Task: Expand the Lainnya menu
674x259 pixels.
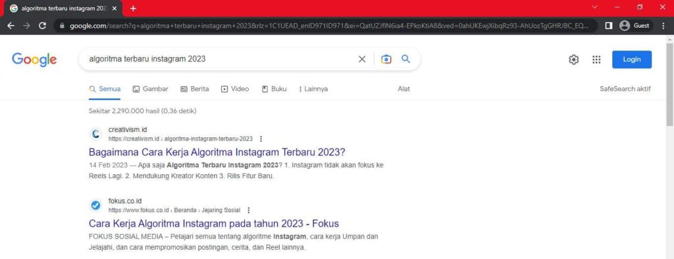Action: 313,89
